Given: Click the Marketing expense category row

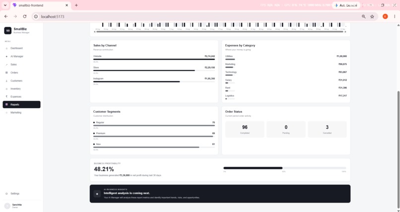Looking at the screenshot, I should (x=286, y=66).
